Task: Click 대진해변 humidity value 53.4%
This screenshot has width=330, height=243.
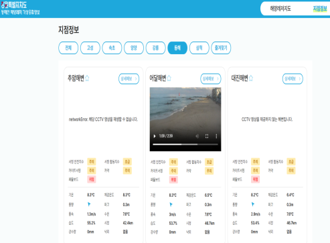Action: [255, 223]
